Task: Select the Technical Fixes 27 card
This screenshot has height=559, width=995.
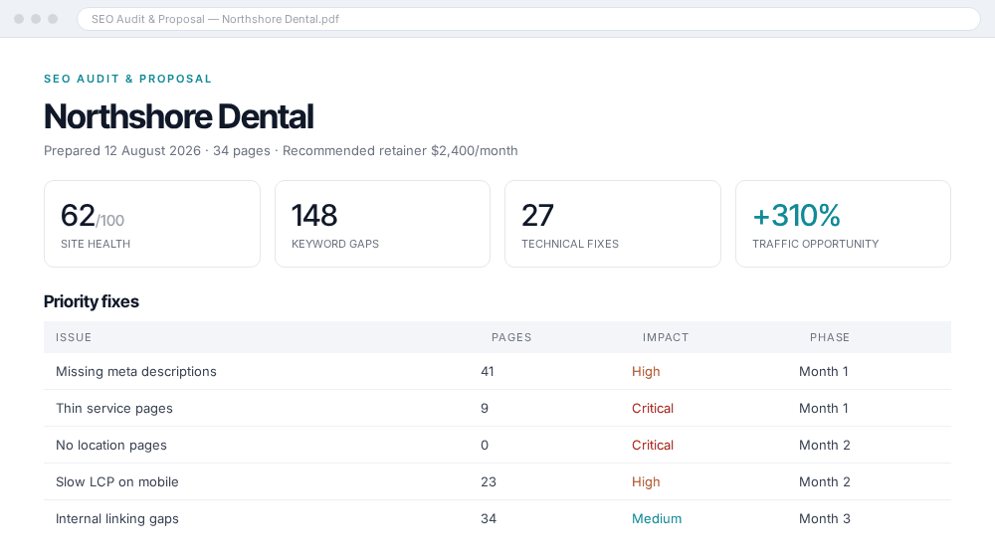Action: [613, 224]
